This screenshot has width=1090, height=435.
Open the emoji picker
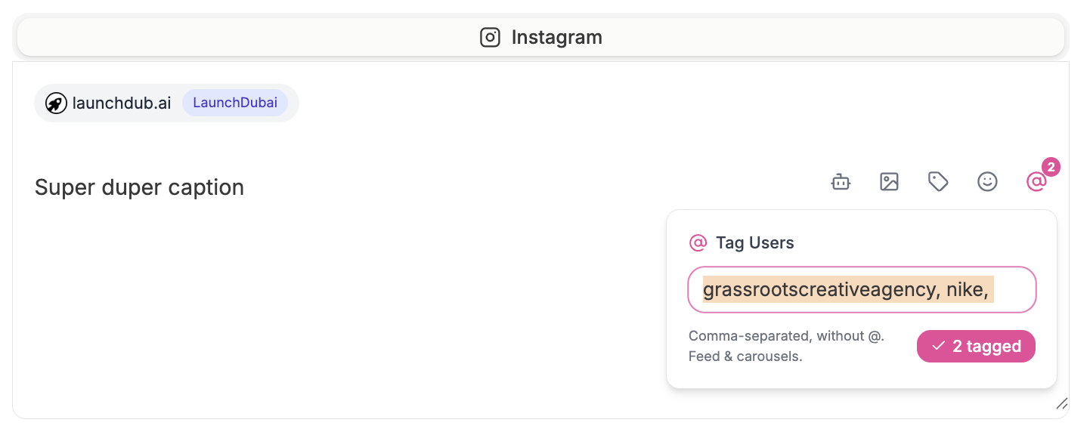click(x=987, y=181)
